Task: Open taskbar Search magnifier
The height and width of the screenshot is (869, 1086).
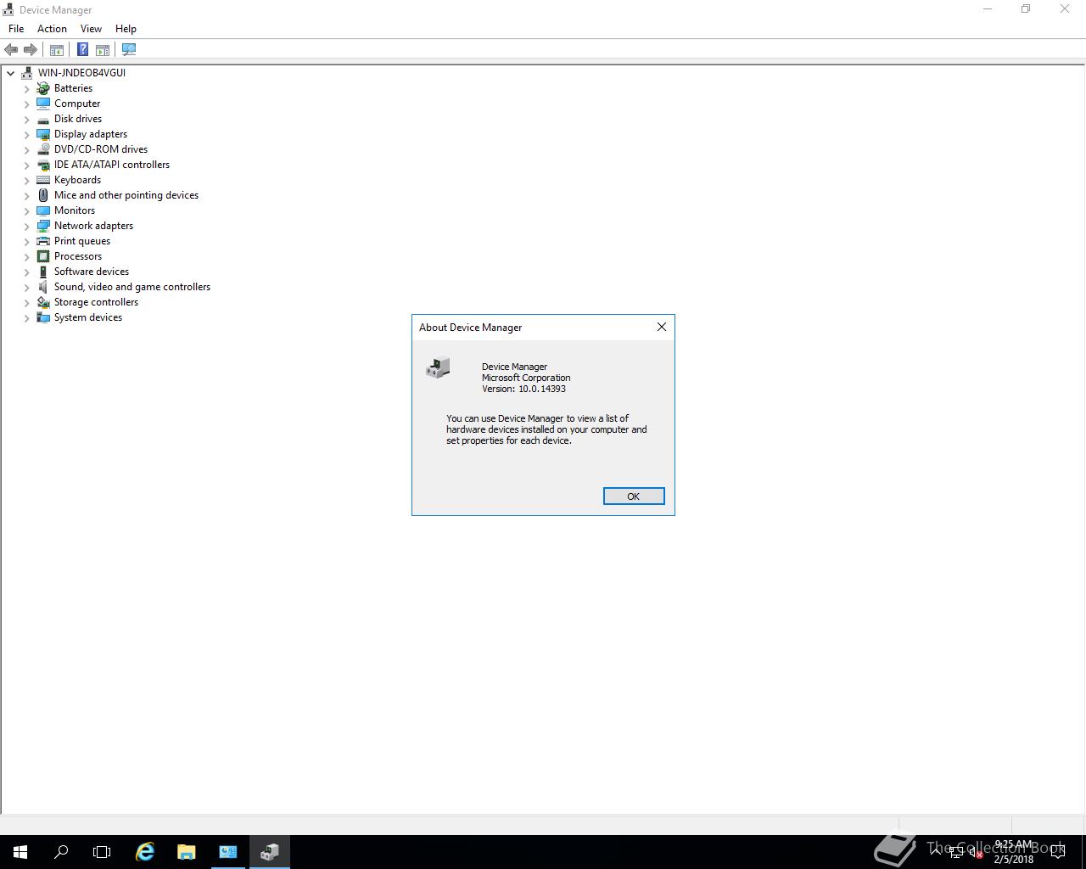Action: coord(61,852)
